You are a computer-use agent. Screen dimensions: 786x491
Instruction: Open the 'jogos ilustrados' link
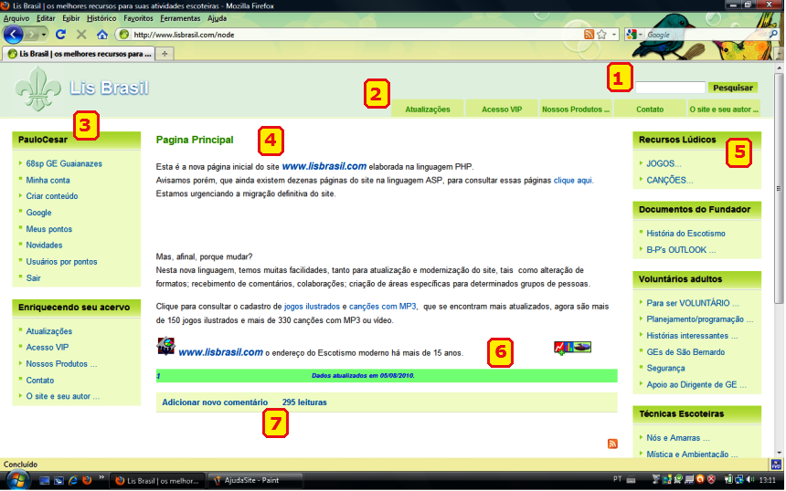point(312,307)
